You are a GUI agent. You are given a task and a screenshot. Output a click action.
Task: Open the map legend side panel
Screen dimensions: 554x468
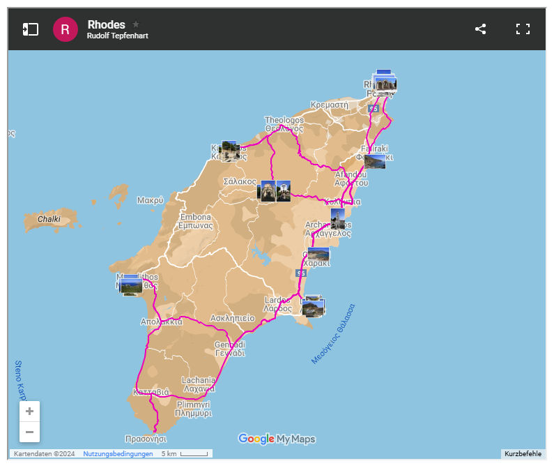[x=30, y=29]
